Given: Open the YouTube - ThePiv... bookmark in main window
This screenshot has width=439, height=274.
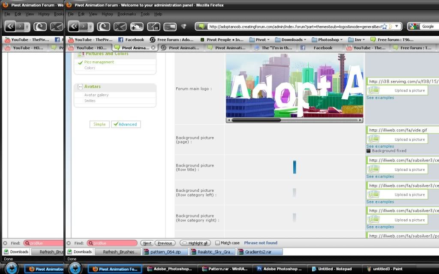Looking at the screenshot, I should pos(90,40).
